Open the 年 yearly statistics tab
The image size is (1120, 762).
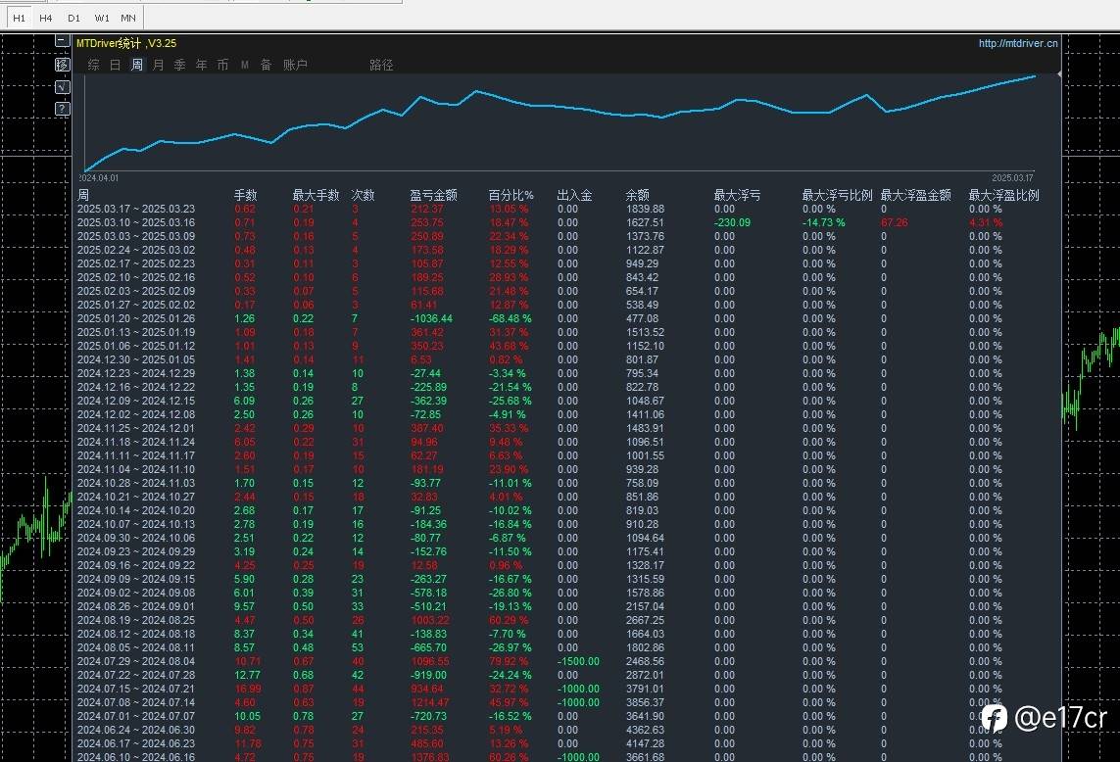(202, 65)
